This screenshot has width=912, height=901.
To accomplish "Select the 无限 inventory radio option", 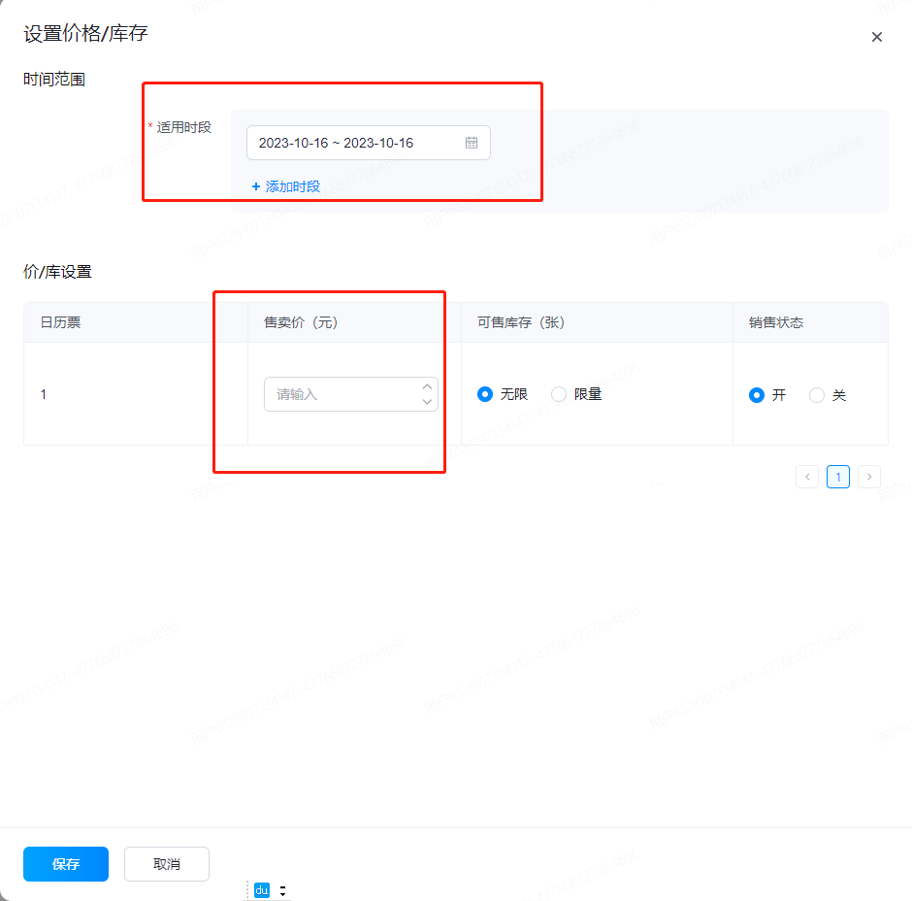I will 485,394.
